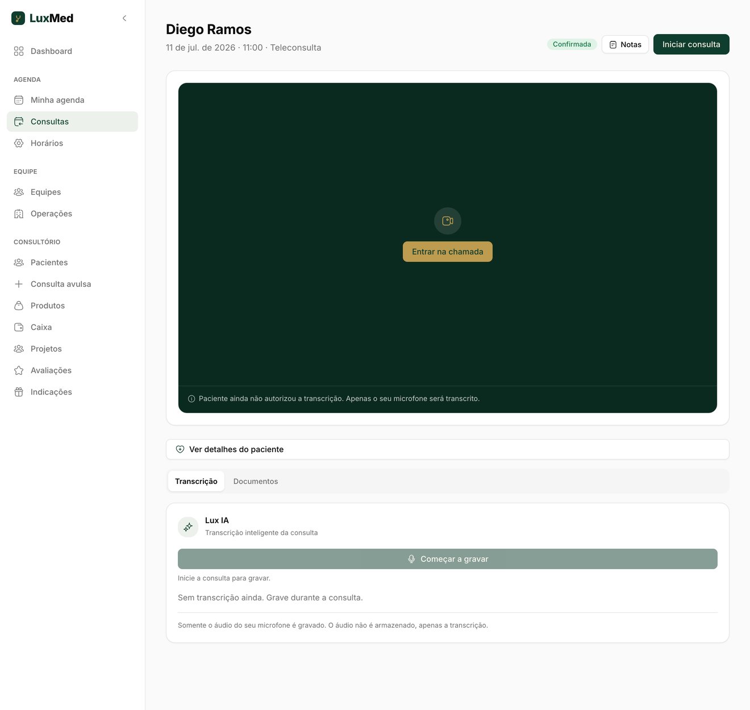
Task: Click the LuxMed logo icon
Action: click(x=18, y=18)
